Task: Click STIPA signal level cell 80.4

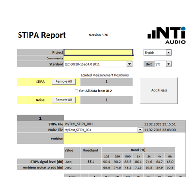Action: pos(138,162)
